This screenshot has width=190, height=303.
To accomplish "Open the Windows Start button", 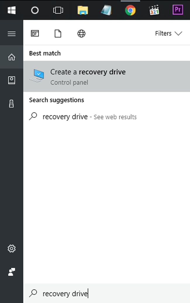I will [11, 10].
